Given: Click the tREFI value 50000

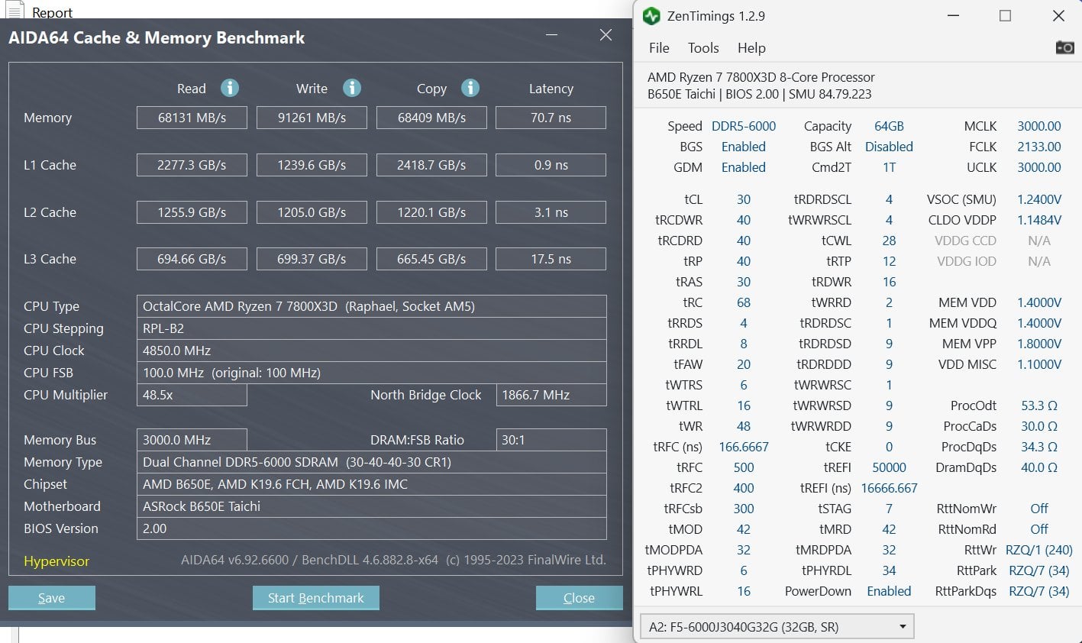Looking at the screenshot, I should [889, 467].
